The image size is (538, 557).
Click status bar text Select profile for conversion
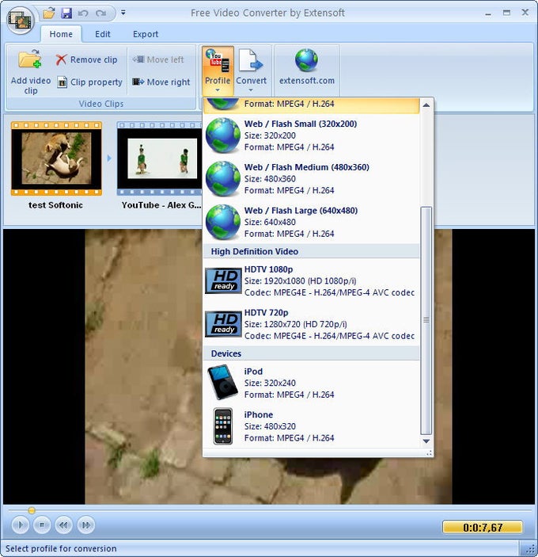point(61,548)
